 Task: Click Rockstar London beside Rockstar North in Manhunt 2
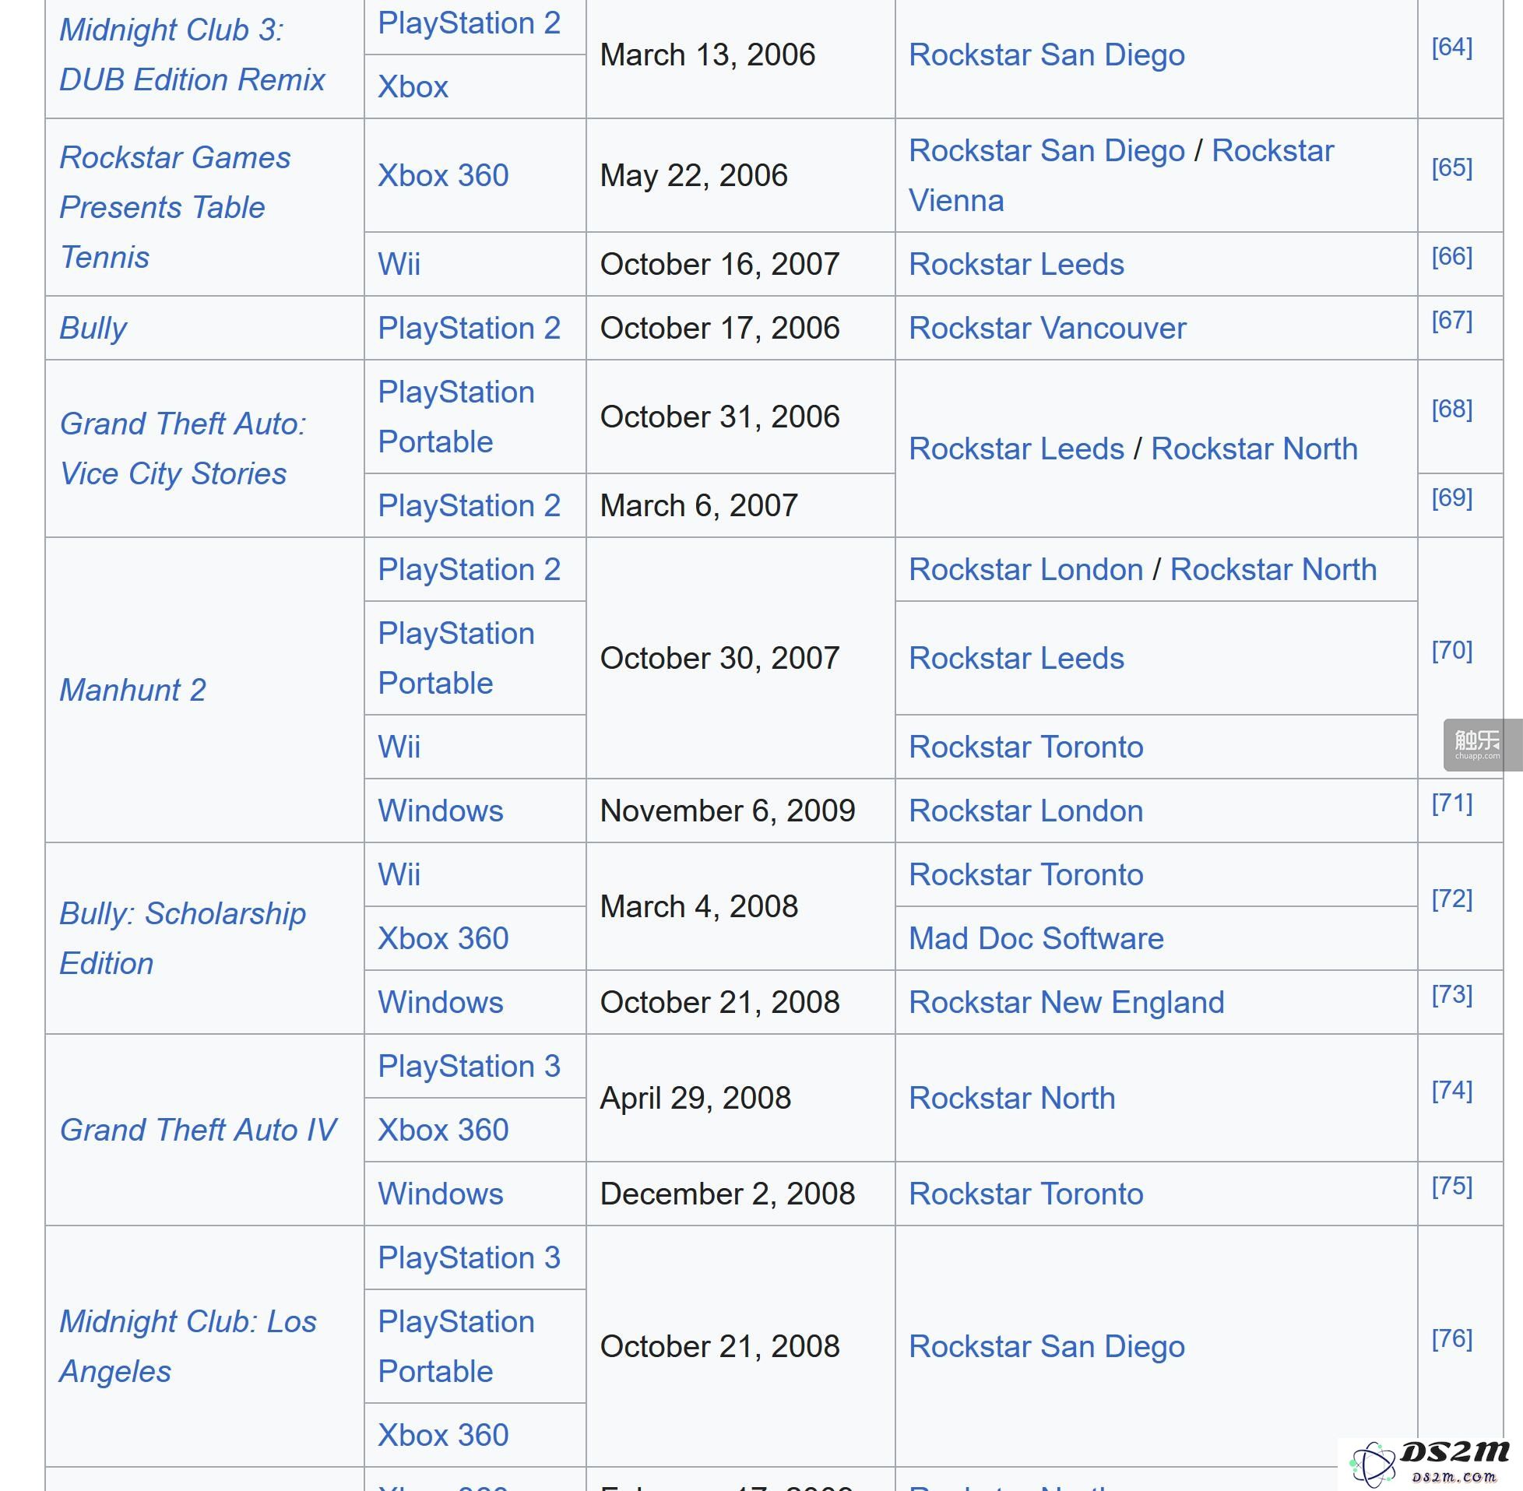pos(1025,569)
